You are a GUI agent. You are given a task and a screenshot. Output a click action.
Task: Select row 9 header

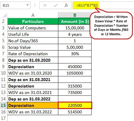4,67
